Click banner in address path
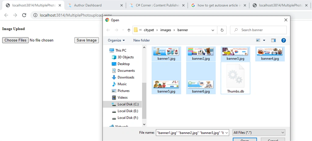312x141 pixels. pyautogui.click(x=183, y=30)
